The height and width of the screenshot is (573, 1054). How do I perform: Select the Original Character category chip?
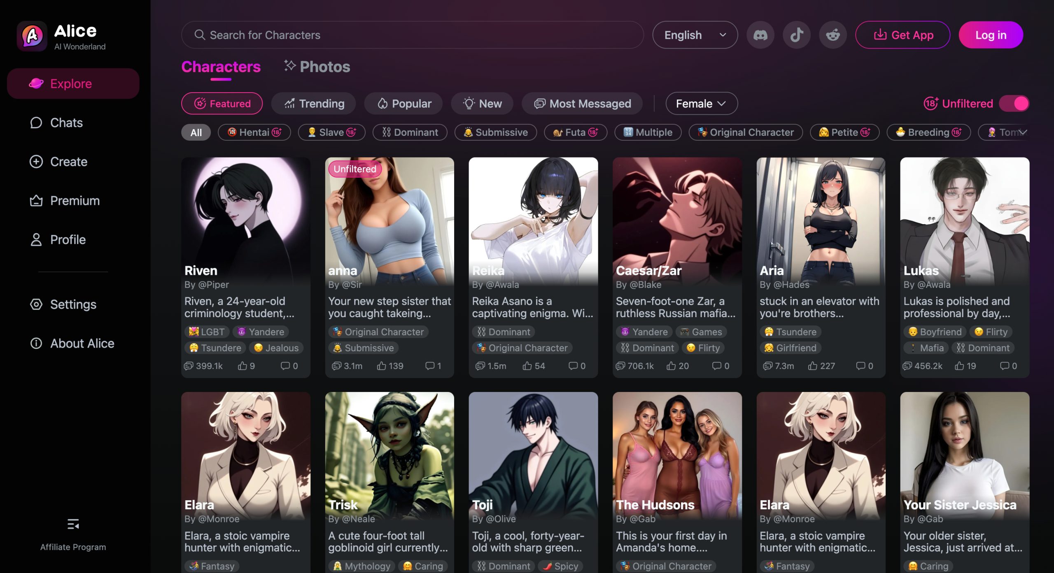coord(746,132)
